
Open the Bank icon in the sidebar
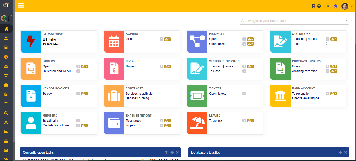click(x=6, y=104)
